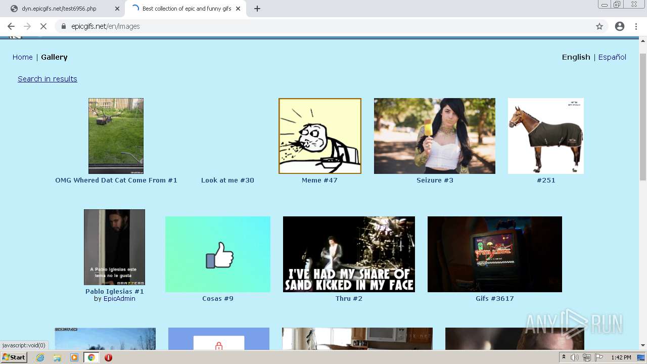Open the sand kicked in my face thumbnail
The height and width of the screenshot is (364, 647).
point(349,254)
